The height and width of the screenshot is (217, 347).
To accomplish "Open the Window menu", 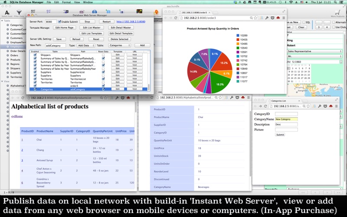I will pos(88,2).
